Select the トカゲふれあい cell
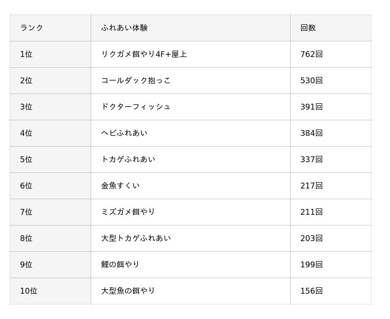This screenshot has width=390, height=319. click(x=128, y=159)
